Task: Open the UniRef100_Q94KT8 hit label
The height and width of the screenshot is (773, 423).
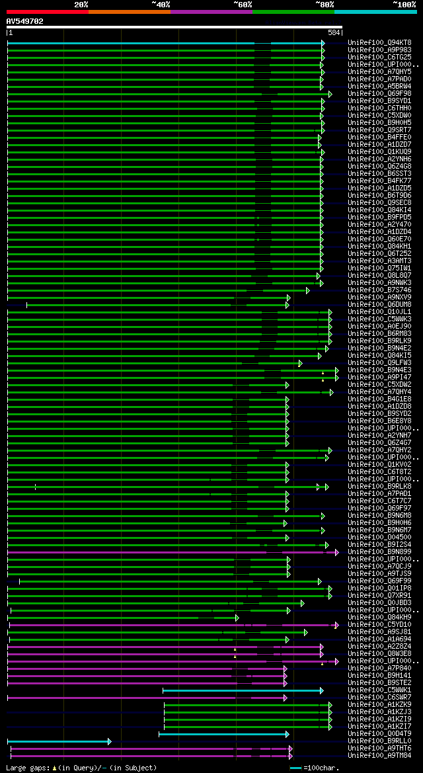Action: point(379,43)
